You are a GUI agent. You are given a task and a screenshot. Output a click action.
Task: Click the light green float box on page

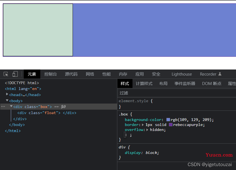[x=38, y=30]
